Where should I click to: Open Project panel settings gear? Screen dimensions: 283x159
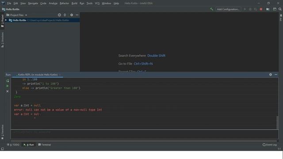72,15
